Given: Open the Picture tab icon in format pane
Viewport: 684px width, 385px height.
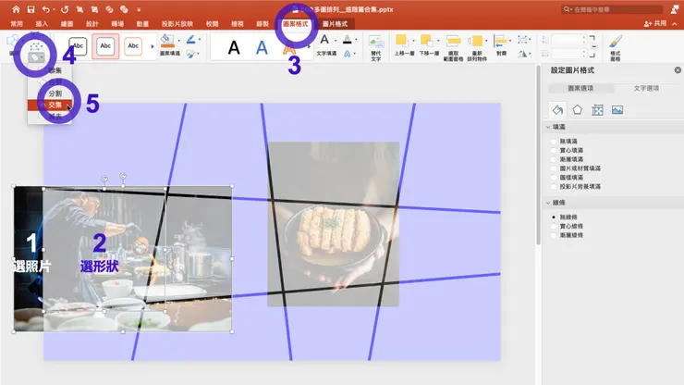Looking at the screenshot, I should pos(617,110).
